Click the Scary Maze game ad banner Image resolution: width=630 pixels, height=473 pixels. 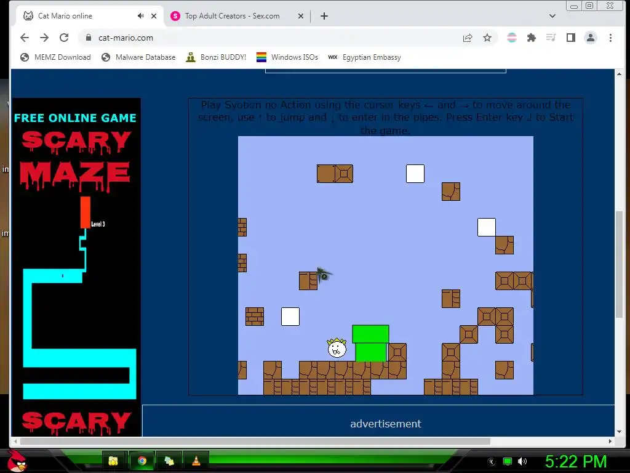[x=77, y=267]
